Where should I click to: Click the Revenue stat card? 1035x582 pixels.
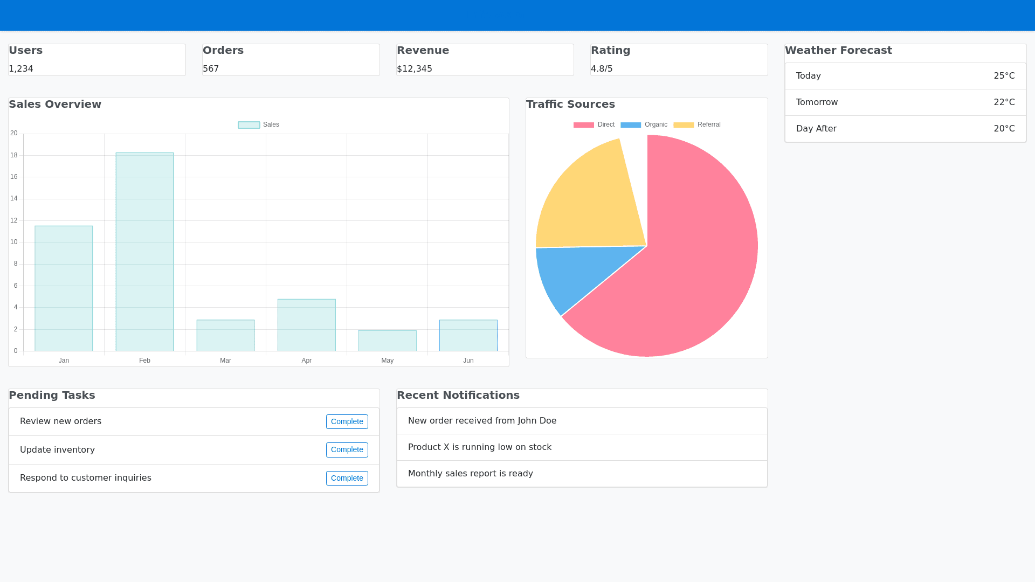[485, 60]
